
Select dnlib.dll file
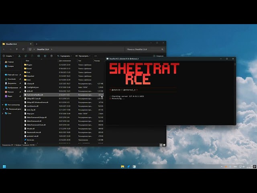64,91
